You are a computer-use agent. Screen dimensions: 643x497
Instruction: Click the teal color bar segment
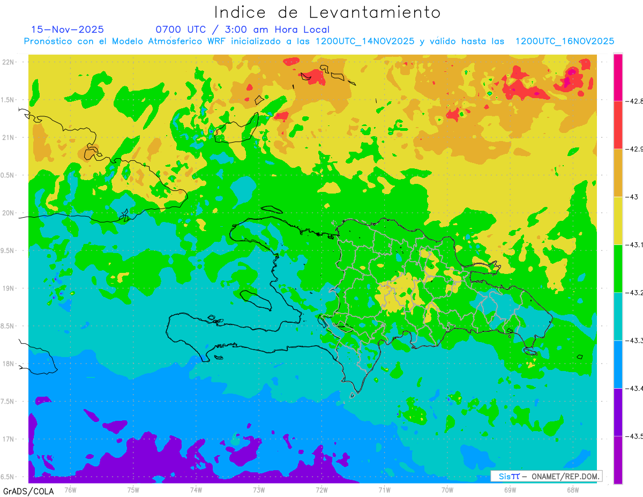[618, 316]
